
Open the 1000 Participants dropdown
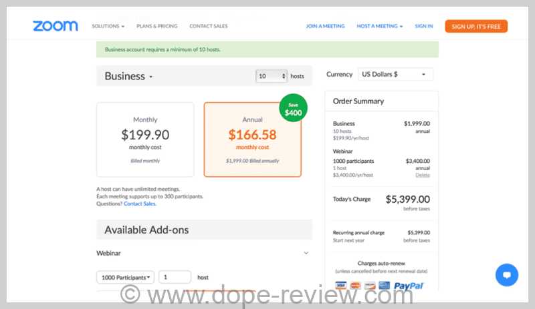[x=126, y=277]
